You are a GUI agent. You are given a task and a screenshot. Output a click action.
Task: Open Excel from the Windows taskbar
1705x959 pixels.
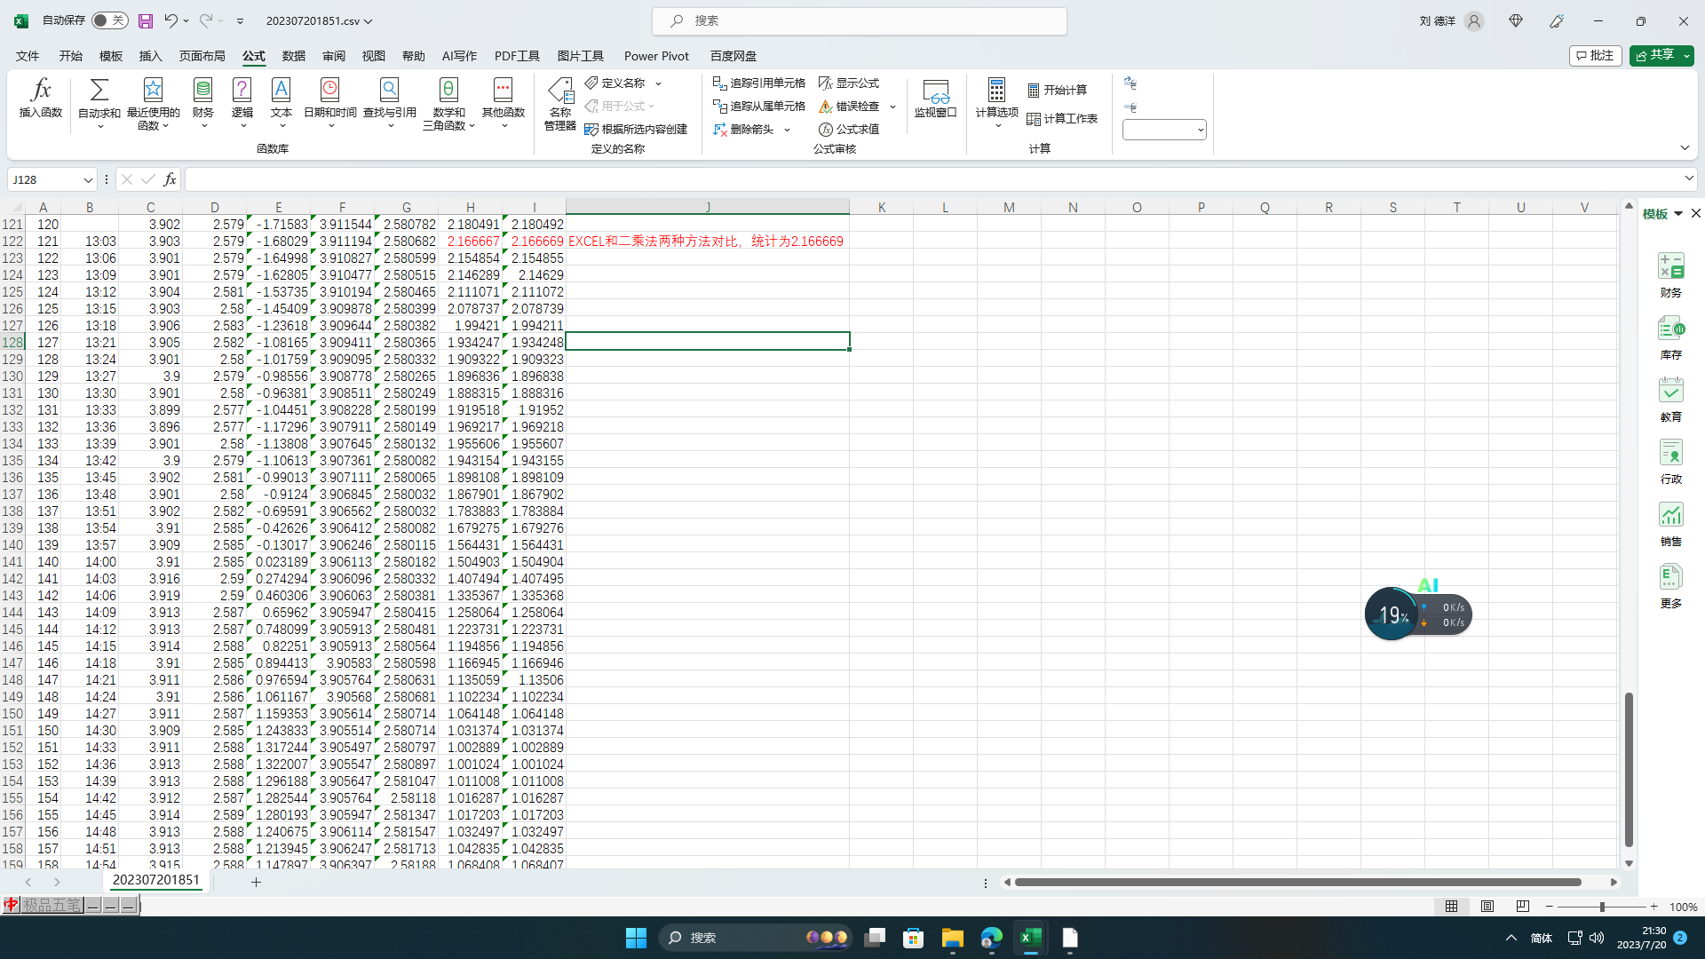tap(1030, 938)
